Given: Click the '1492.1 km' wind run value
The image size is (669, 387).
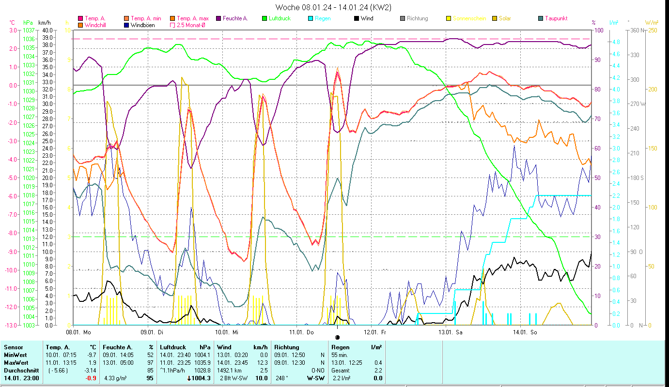Looking at the screenshot, I should [230, 371].
